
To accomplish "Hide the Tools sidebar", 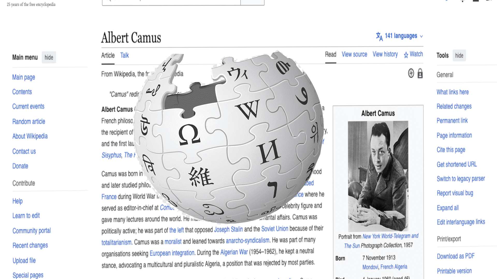I will pos(459,55).
